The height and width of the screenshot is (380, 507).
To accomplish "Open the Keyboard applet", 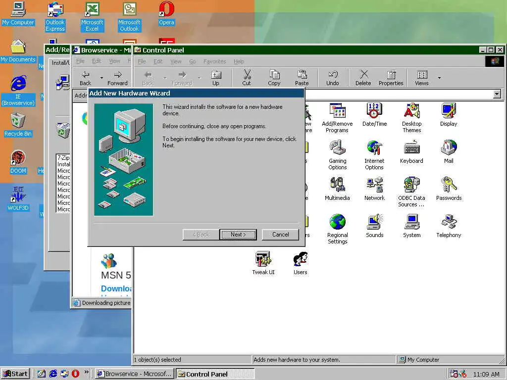I will coord(411,152).
